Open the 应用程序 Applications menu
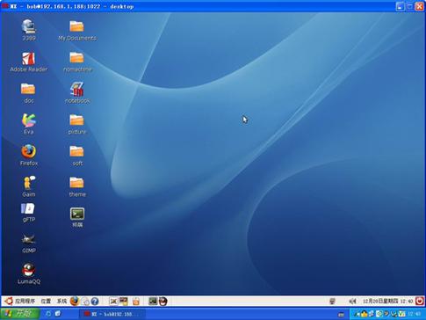Image resolution: width=426 pixels, height=320 pixels. [25, 301]
